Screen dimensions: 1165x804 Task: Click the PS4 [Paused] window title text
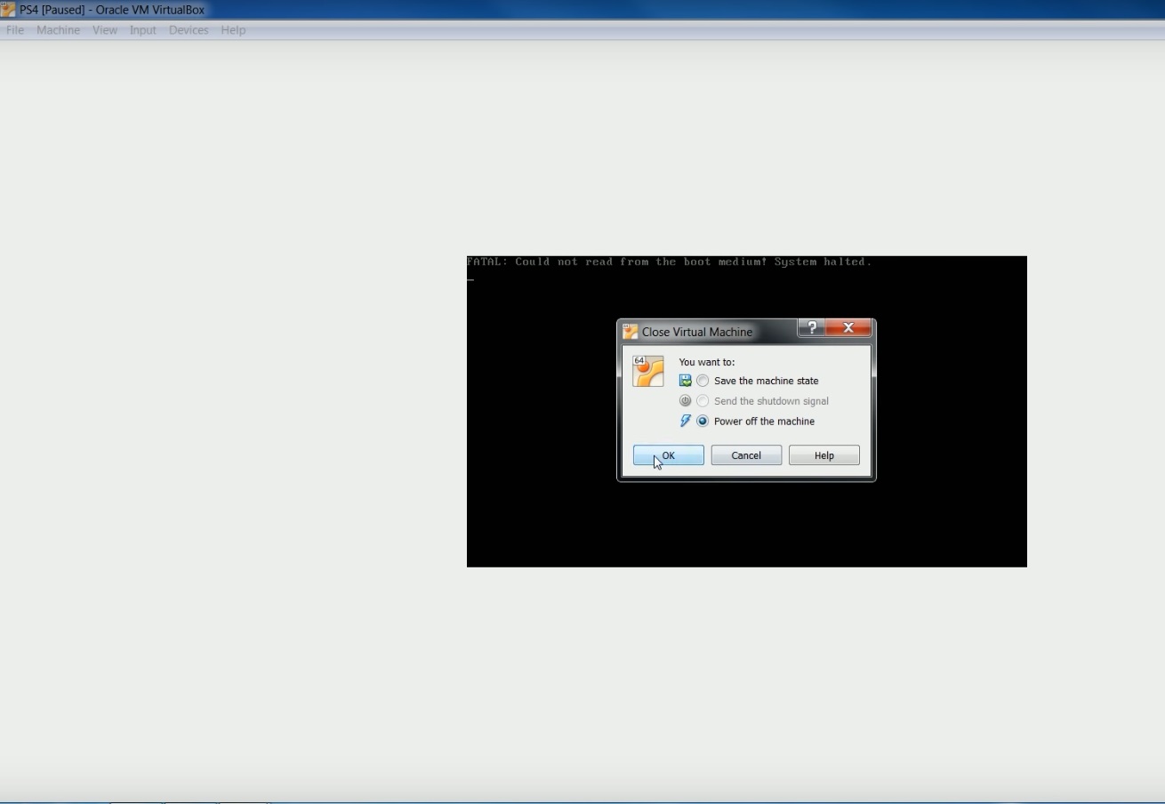[x=112, y=10]
